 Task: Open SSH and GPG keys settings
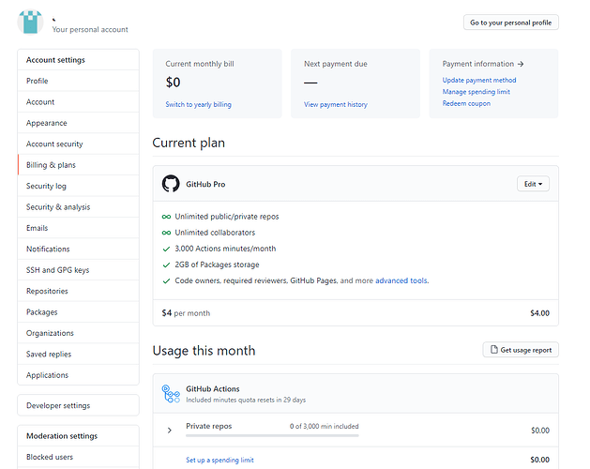[78, 270]
